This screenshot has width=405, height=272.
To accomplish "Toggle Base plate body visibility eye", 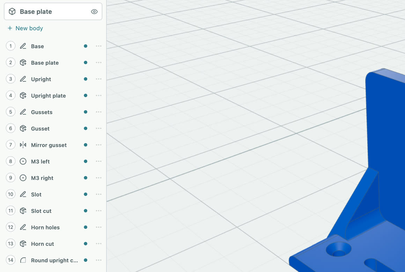I will [x=94, y=12].
